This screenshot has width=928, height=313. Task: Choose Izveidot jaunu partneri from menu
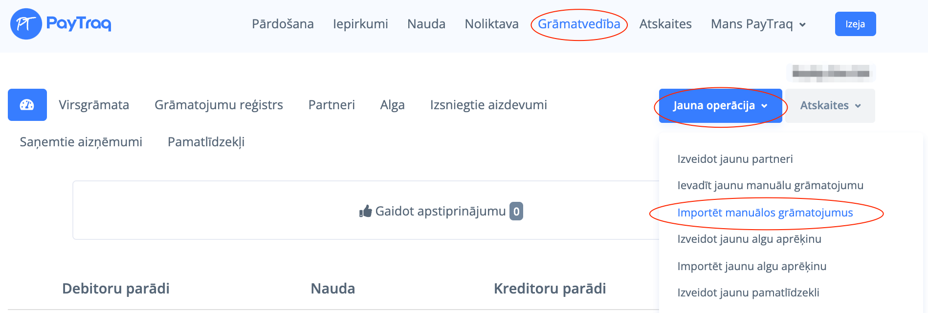[x=735, y=159]
